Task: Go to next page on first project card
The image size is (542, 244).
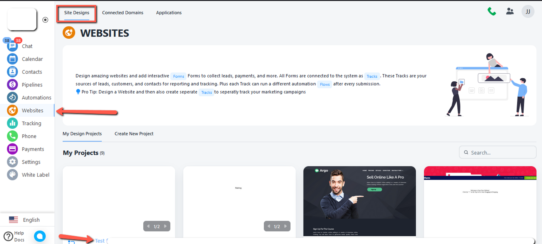Action: (165, 226)
